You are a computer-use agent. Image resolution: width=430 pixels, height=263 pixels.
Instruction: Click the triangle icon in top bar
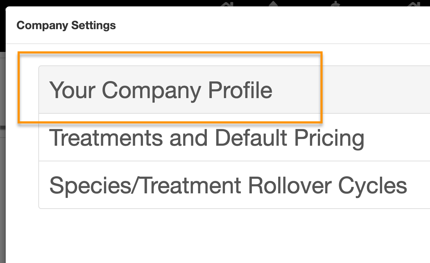(x=273, y=4)
